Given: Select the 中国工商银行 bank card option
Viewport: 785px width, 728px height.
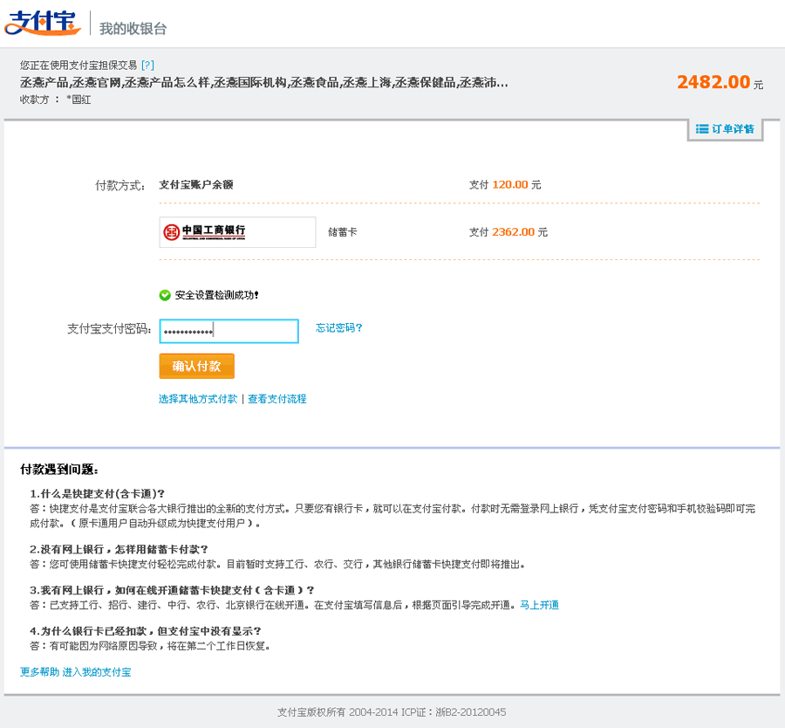Looking at the screenshot, I should click(x=237, y=232).
